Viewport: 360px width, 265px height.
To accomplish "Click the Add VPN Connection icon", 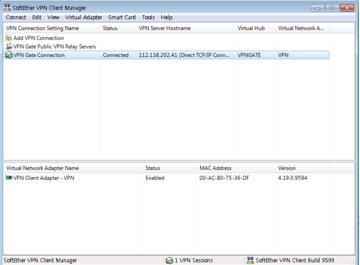I will [9, 38].
